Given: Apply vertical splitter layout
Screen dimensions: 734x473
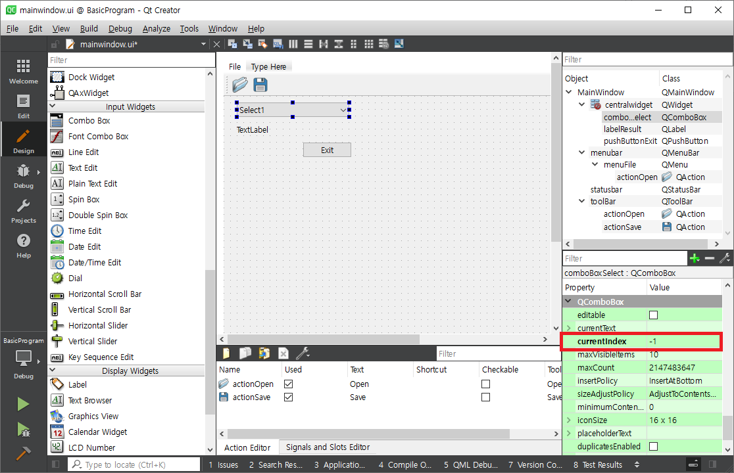Looking at the screenshot, I should tap(339, 44).
